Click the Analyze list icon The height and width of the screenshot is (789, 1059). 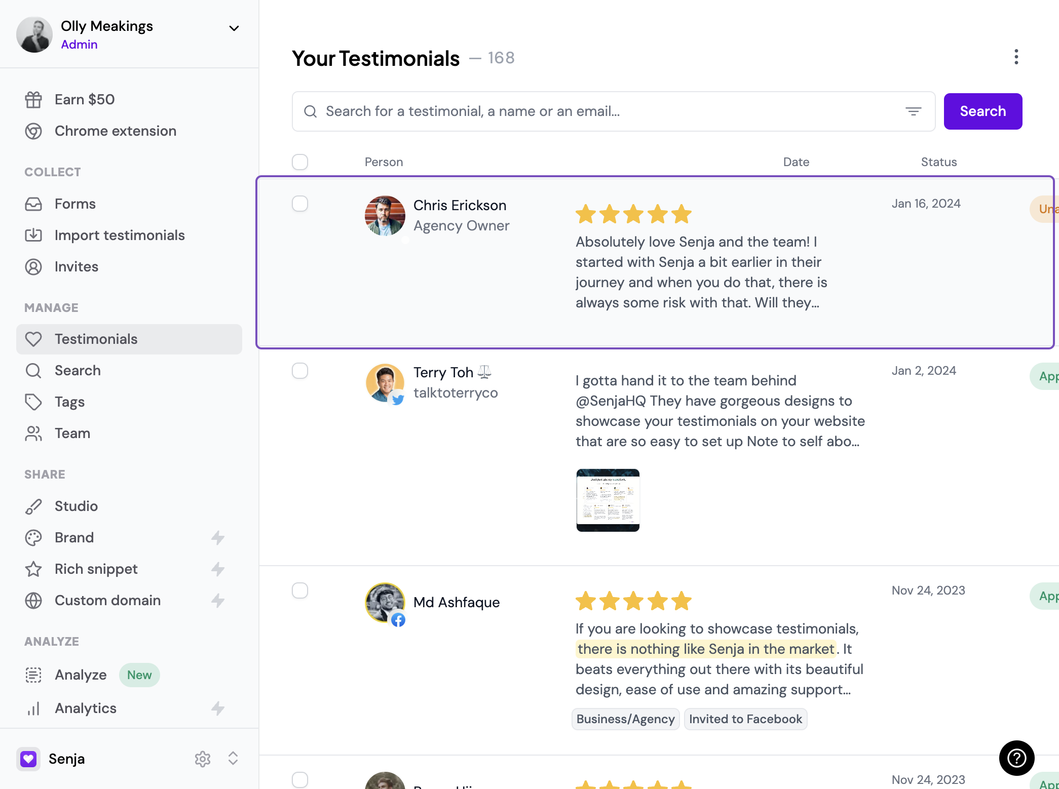coord(33,675)
